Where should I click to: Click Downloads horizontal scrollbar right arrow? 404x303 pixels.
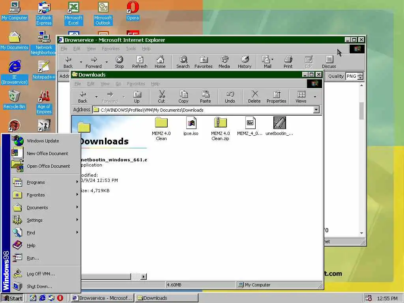point(144,277)
